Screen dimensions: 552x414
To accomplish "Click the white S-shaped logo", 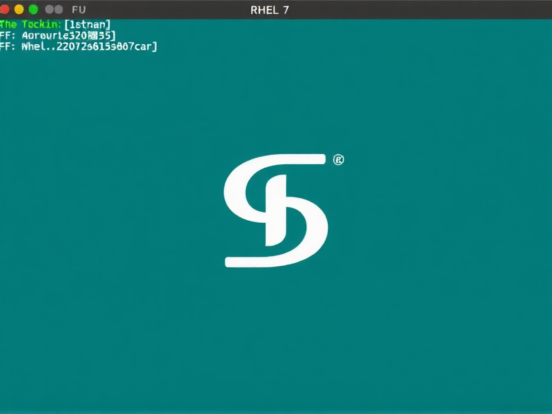I will (276, 210).
